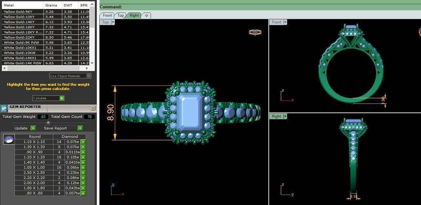Click green arrow for 1.00 X 1.00 row
421x205 pixels.
coord(83,167)
